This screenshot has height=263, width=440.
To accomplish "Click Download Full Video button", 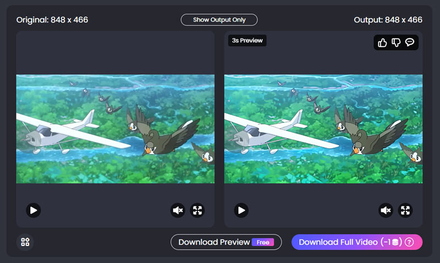I will [357, 242].
